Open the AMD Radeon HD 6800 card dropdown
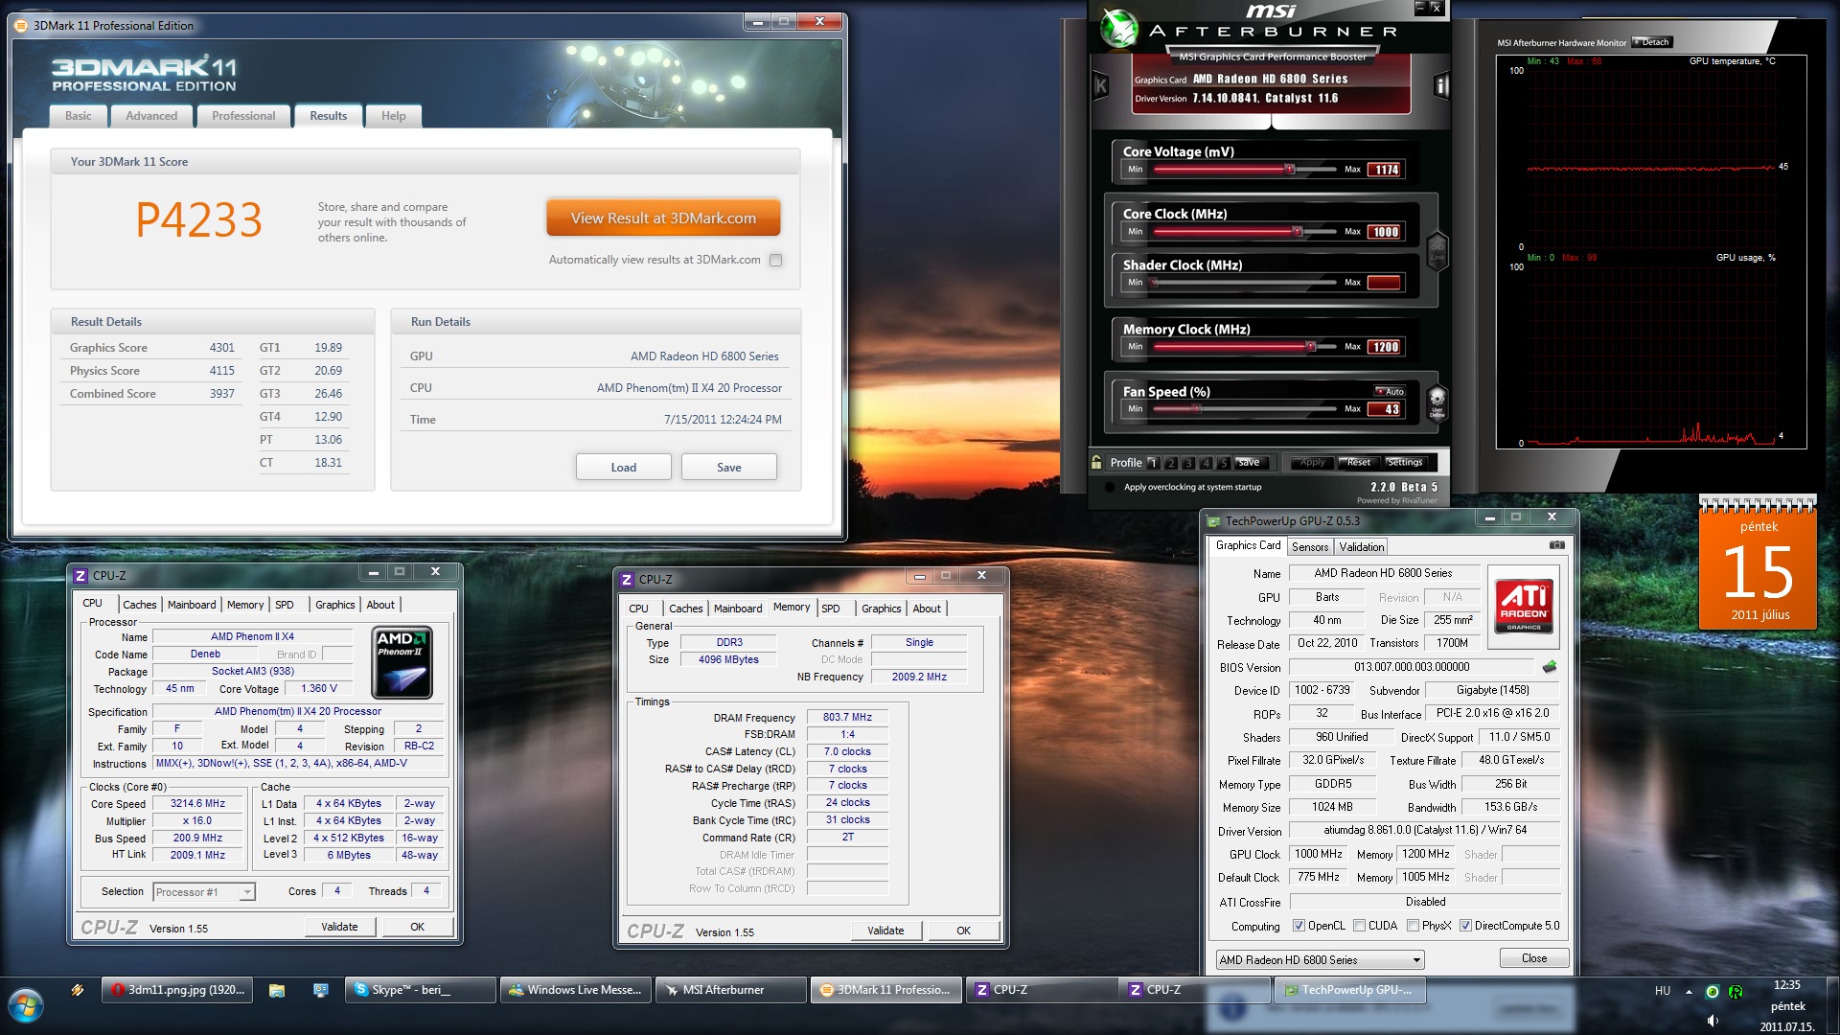The height and width of the screenshot is (1035, 1840). point(1320,960)
